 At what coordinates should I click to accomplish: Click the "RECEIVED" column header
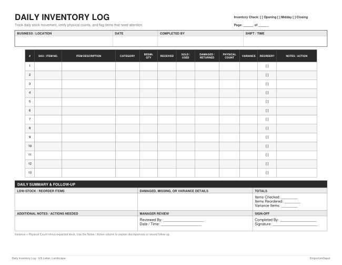[x=167, y=56]
